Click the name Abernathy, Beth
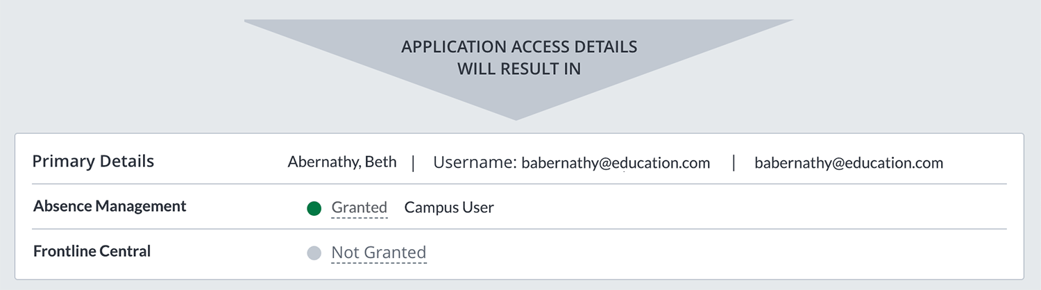 [x=342, y=162]
